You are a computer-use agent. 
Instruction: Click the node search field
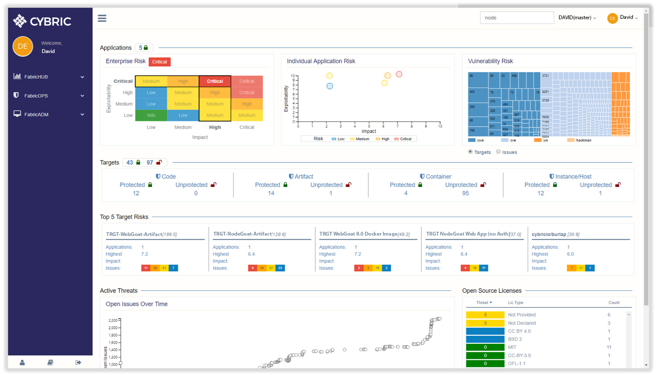(x=517, y=18)
